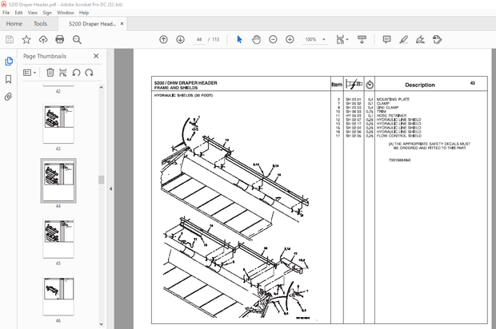The width and height of the screenshot is (496, 329).
Task: Select page 43 thumbnail
Action: click(58, 124)
